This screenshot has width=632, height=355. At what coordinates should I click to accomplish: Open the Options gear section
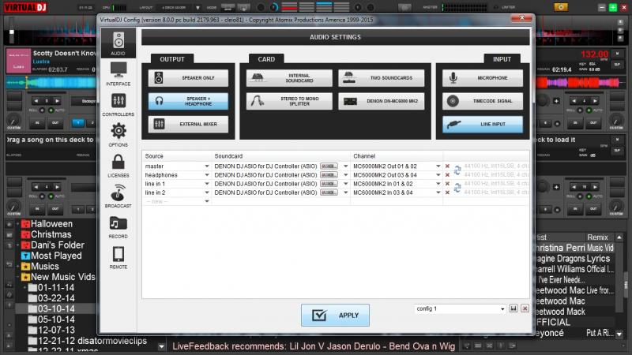pyautogui.click(x=118, y=135)
